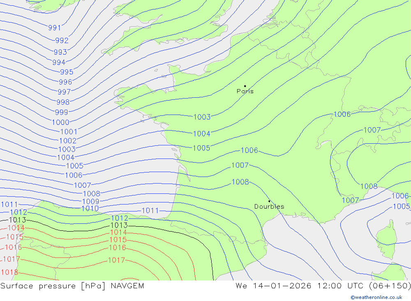The height and width of the screenshot is (301, 411).
Task: Click the (06+150) forecast offset text
Action: [390, 286]
